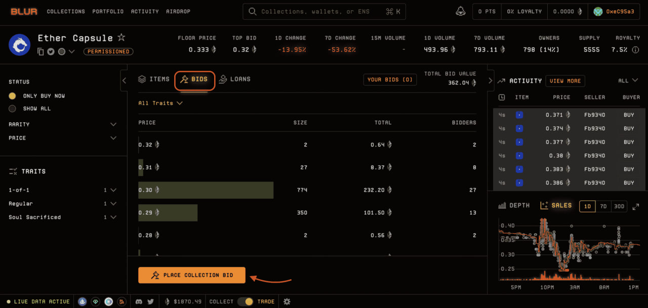Open the All Traits dropdown

[160, 103]
